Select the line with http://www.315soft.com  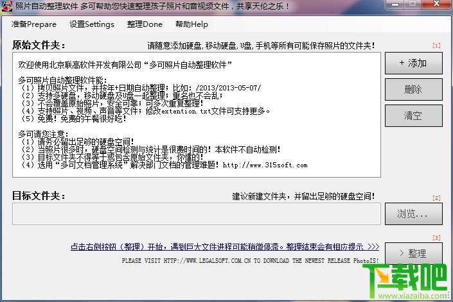[x=164, y=165]
